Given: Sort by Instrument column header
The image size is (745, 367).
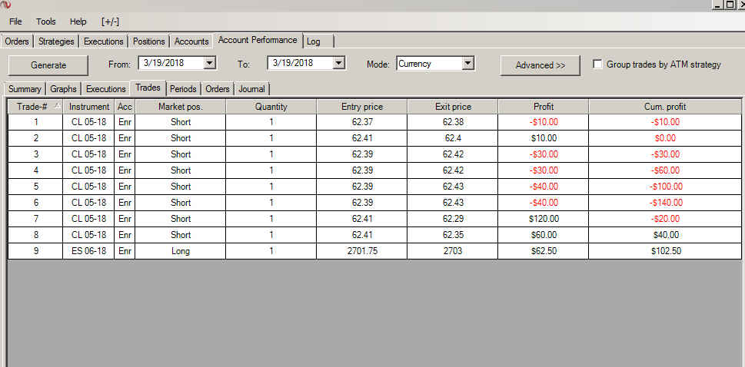Looking at the screenshot, I should 89,107.
